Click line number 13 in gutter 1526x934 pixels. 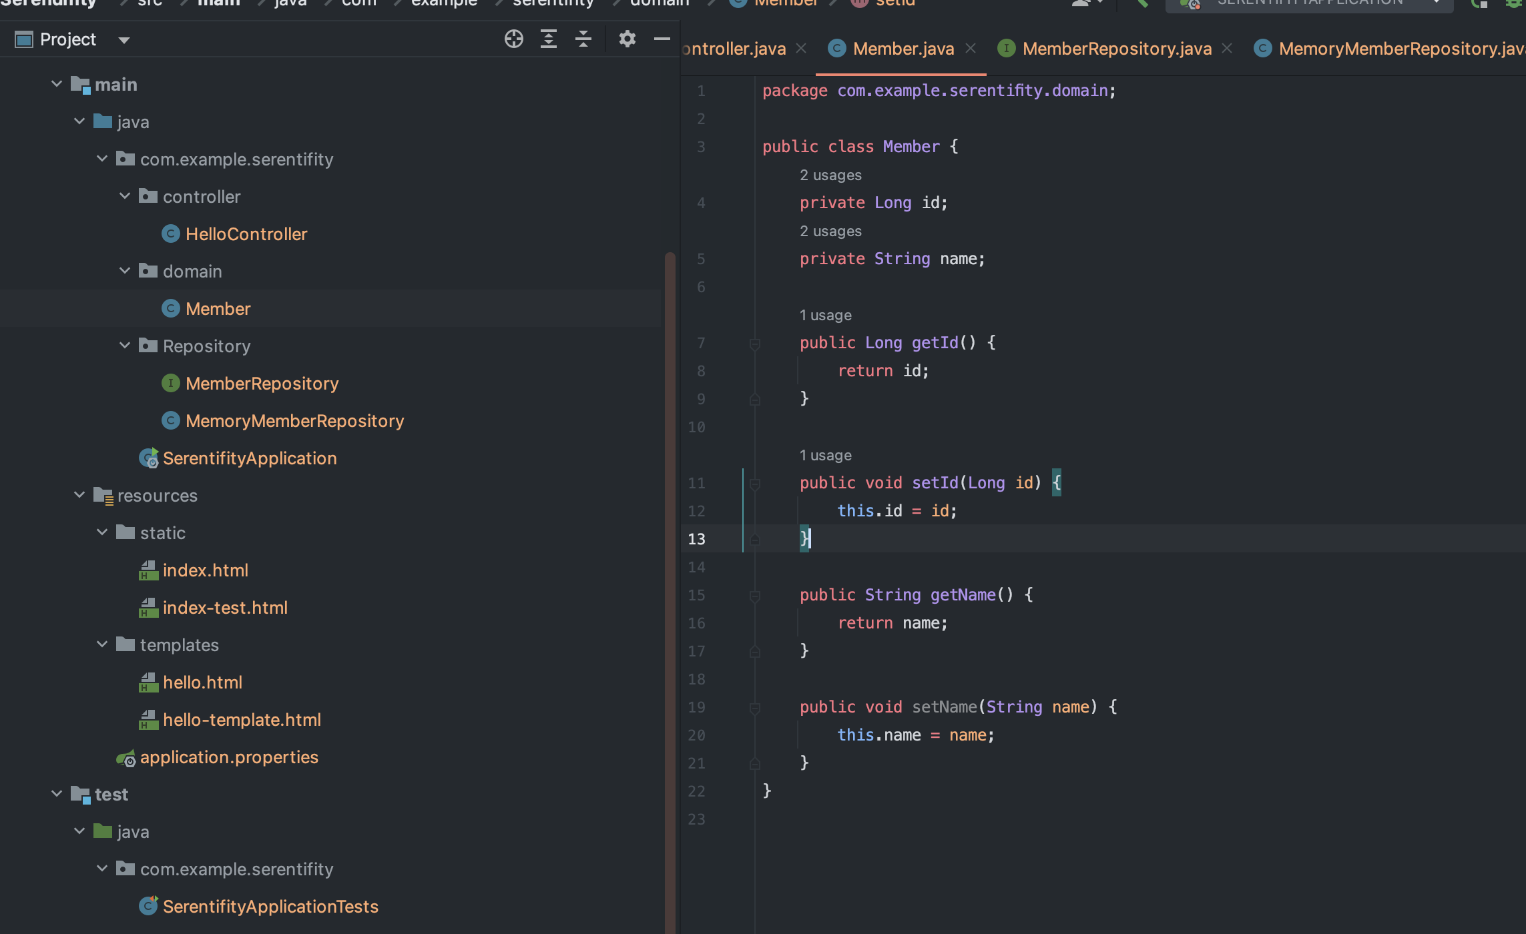(696, 539)
